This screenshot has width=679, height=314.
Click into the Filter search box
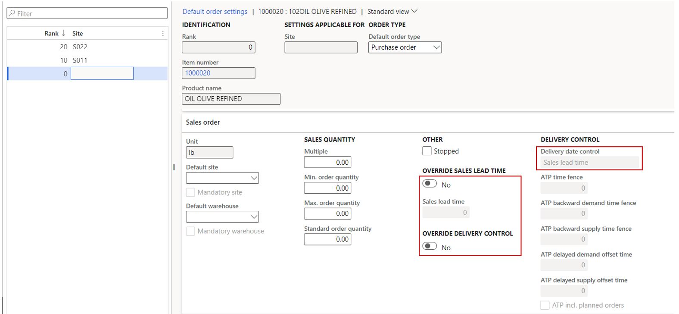point(90,13)
